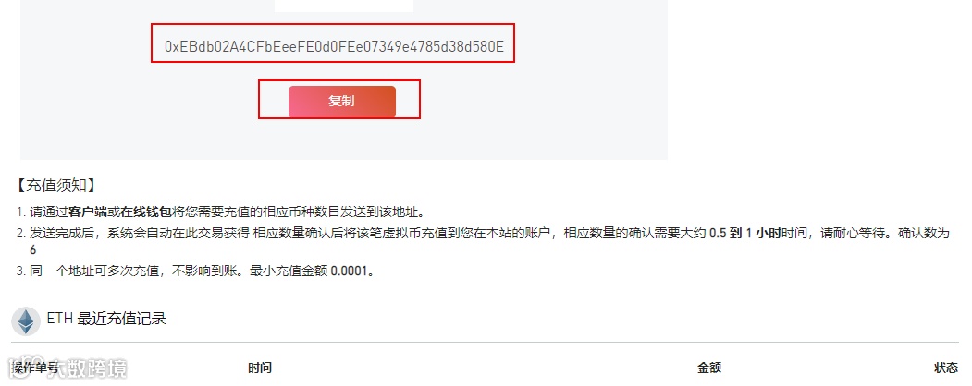
Task: Click the 金额 column header
Action: [709, 368]
